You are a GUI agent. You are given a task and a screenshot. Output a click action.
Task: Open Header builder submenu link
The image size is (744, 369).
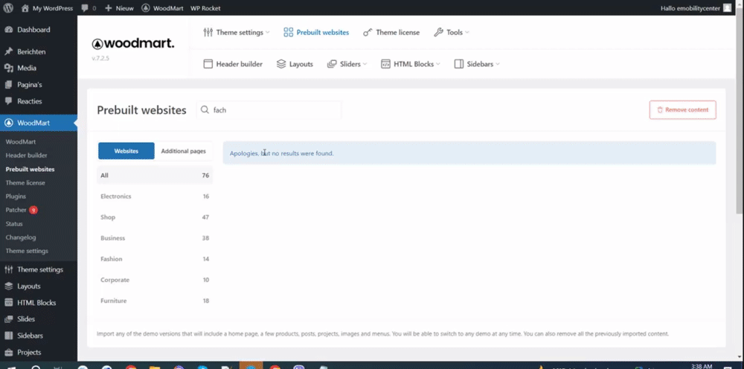pyautogui.click(x=27, y=155)
